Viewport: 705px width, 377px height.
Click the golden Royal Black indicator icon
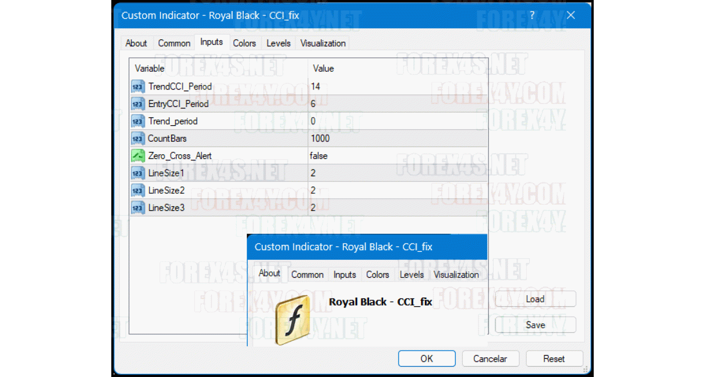[x=293, y=320]
